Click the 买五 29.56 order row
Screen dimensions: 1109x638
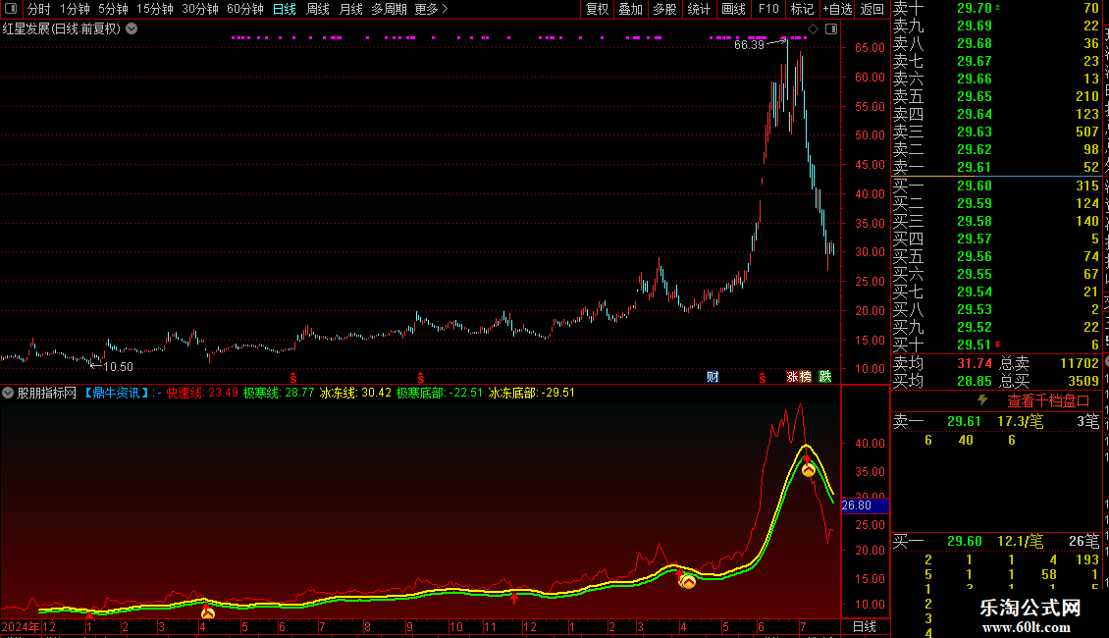coord(996,257)
